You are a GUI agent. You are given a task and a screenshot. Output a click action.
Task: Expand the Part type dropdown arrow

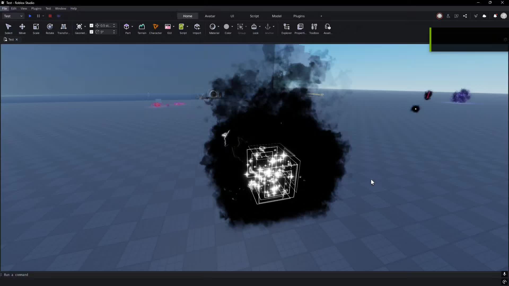(132, 27)
